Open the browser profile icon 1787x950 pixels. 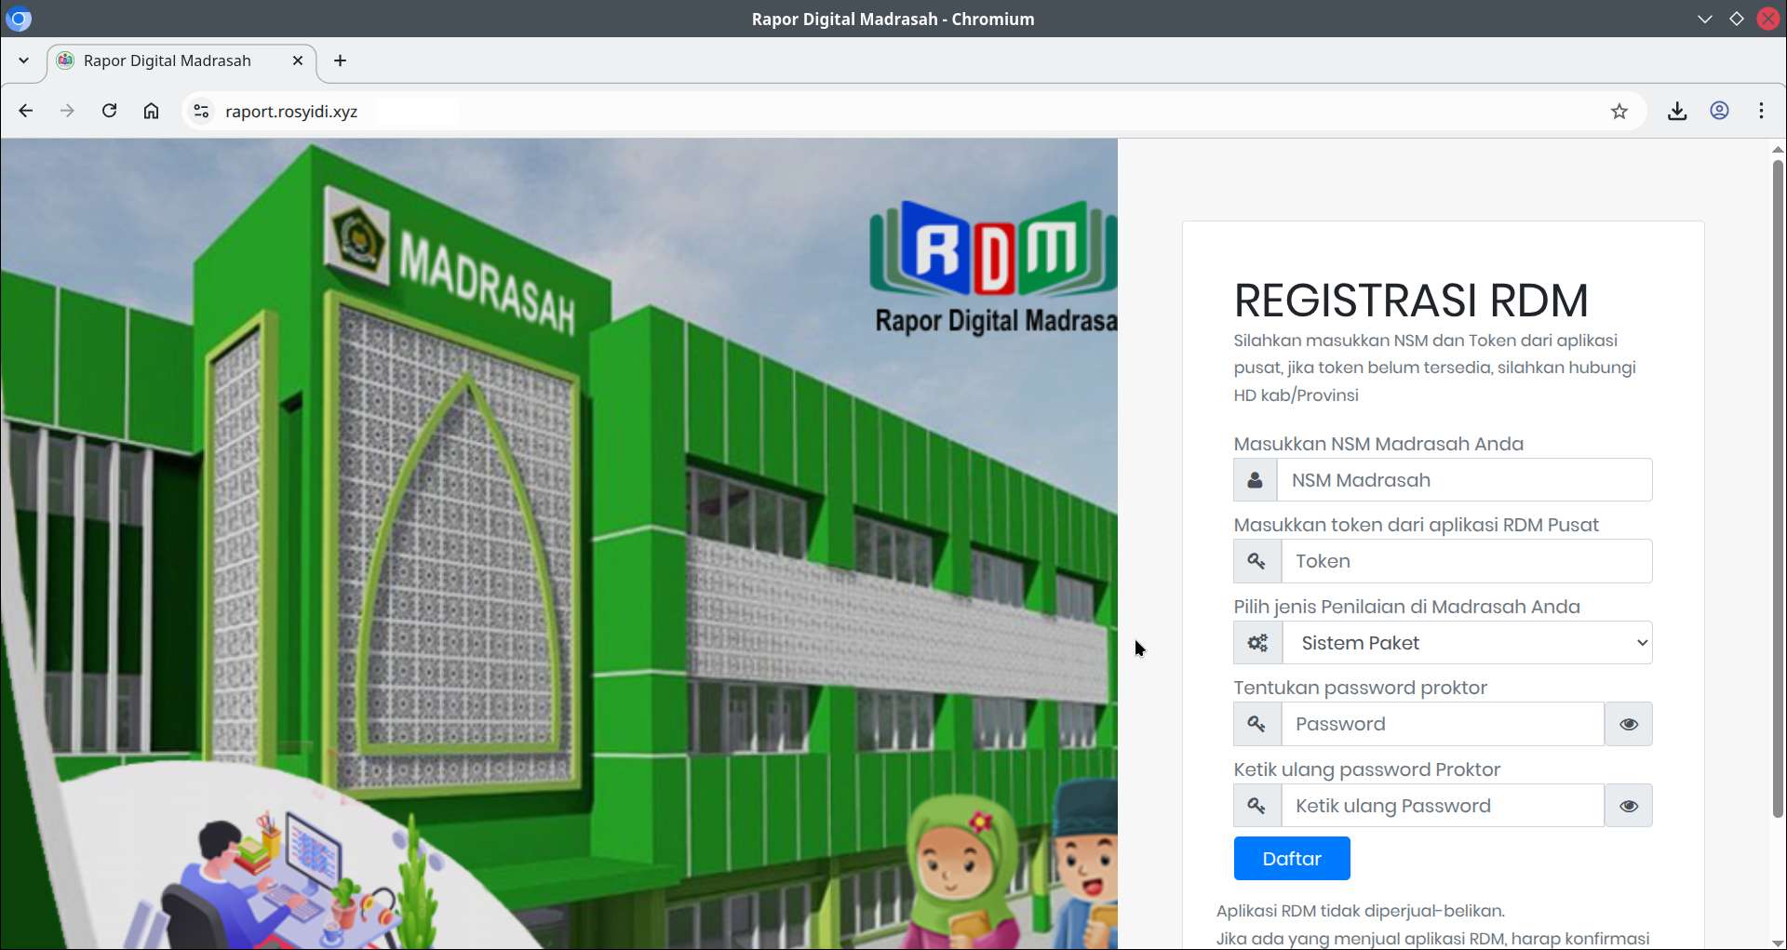(1719, 111)
